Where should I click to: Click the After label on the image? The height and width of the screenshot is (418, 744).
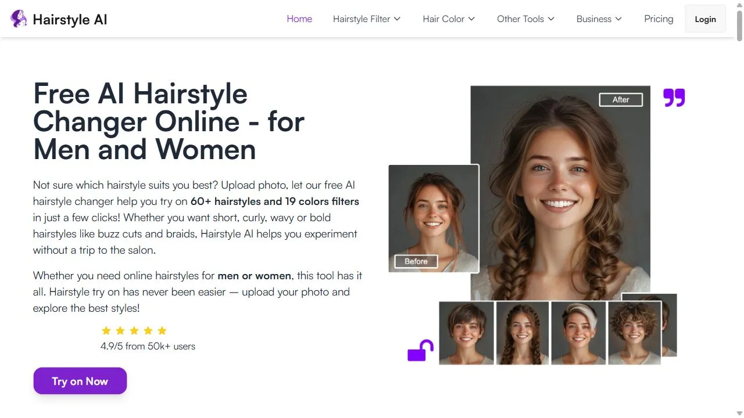tap(621, 100)
